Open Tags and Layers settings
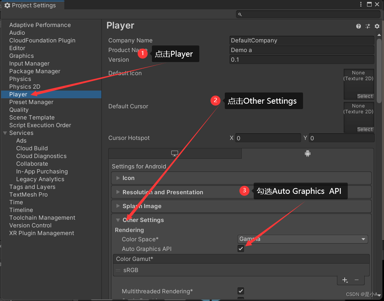The image size is (384, 301). [32, 187]
